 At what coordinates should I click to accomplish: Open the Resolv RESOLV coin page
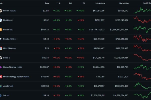[10, 11]
